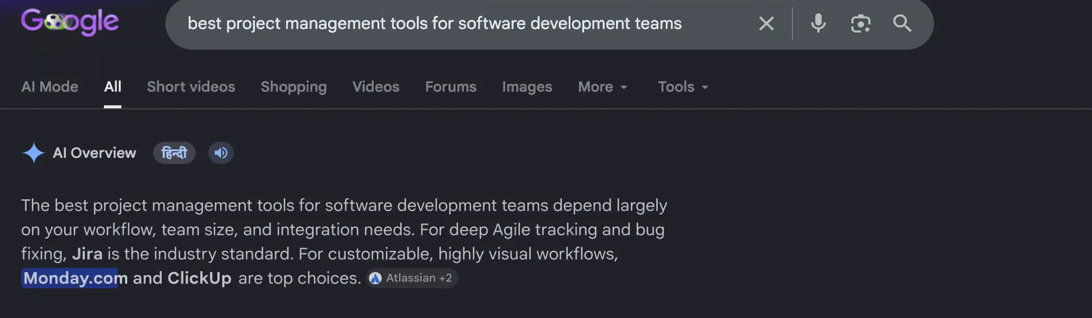Screen dimensions: 1092x318
Task: Open the Images tab
Action: coord(527,87)
